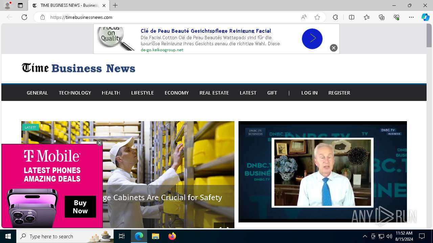Open Settings and more menu
This screenshot has width=433, height=243.
[x=411, y=17]
